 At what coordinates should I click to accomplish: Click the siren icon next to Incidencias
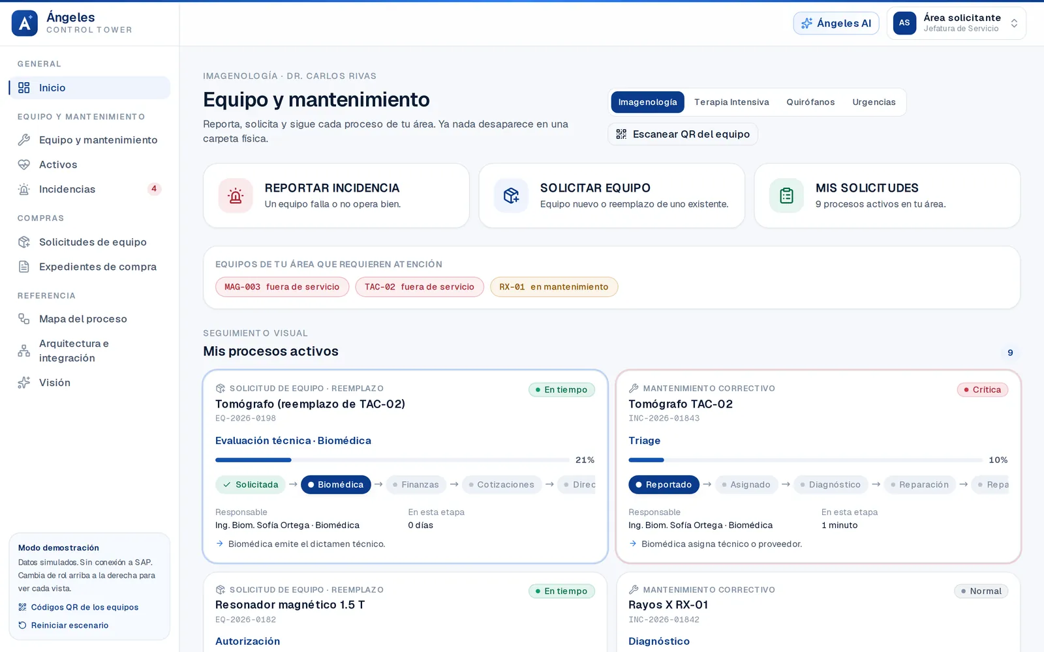click(24, 190)
